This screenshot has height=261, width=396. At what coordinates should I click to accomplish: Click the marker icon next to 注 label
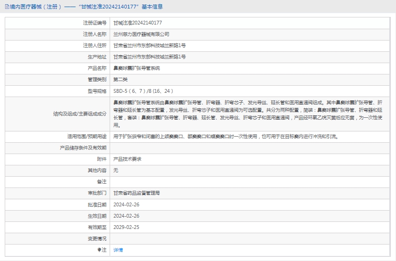click(99, 250)
